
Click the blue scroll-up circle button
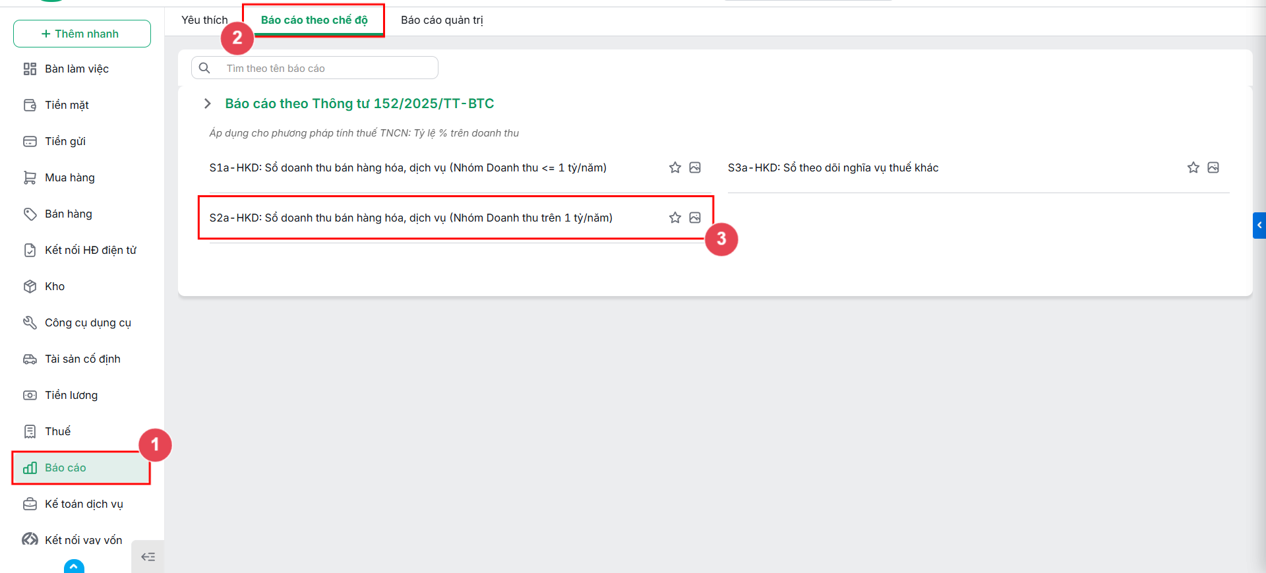pos(74,566)
